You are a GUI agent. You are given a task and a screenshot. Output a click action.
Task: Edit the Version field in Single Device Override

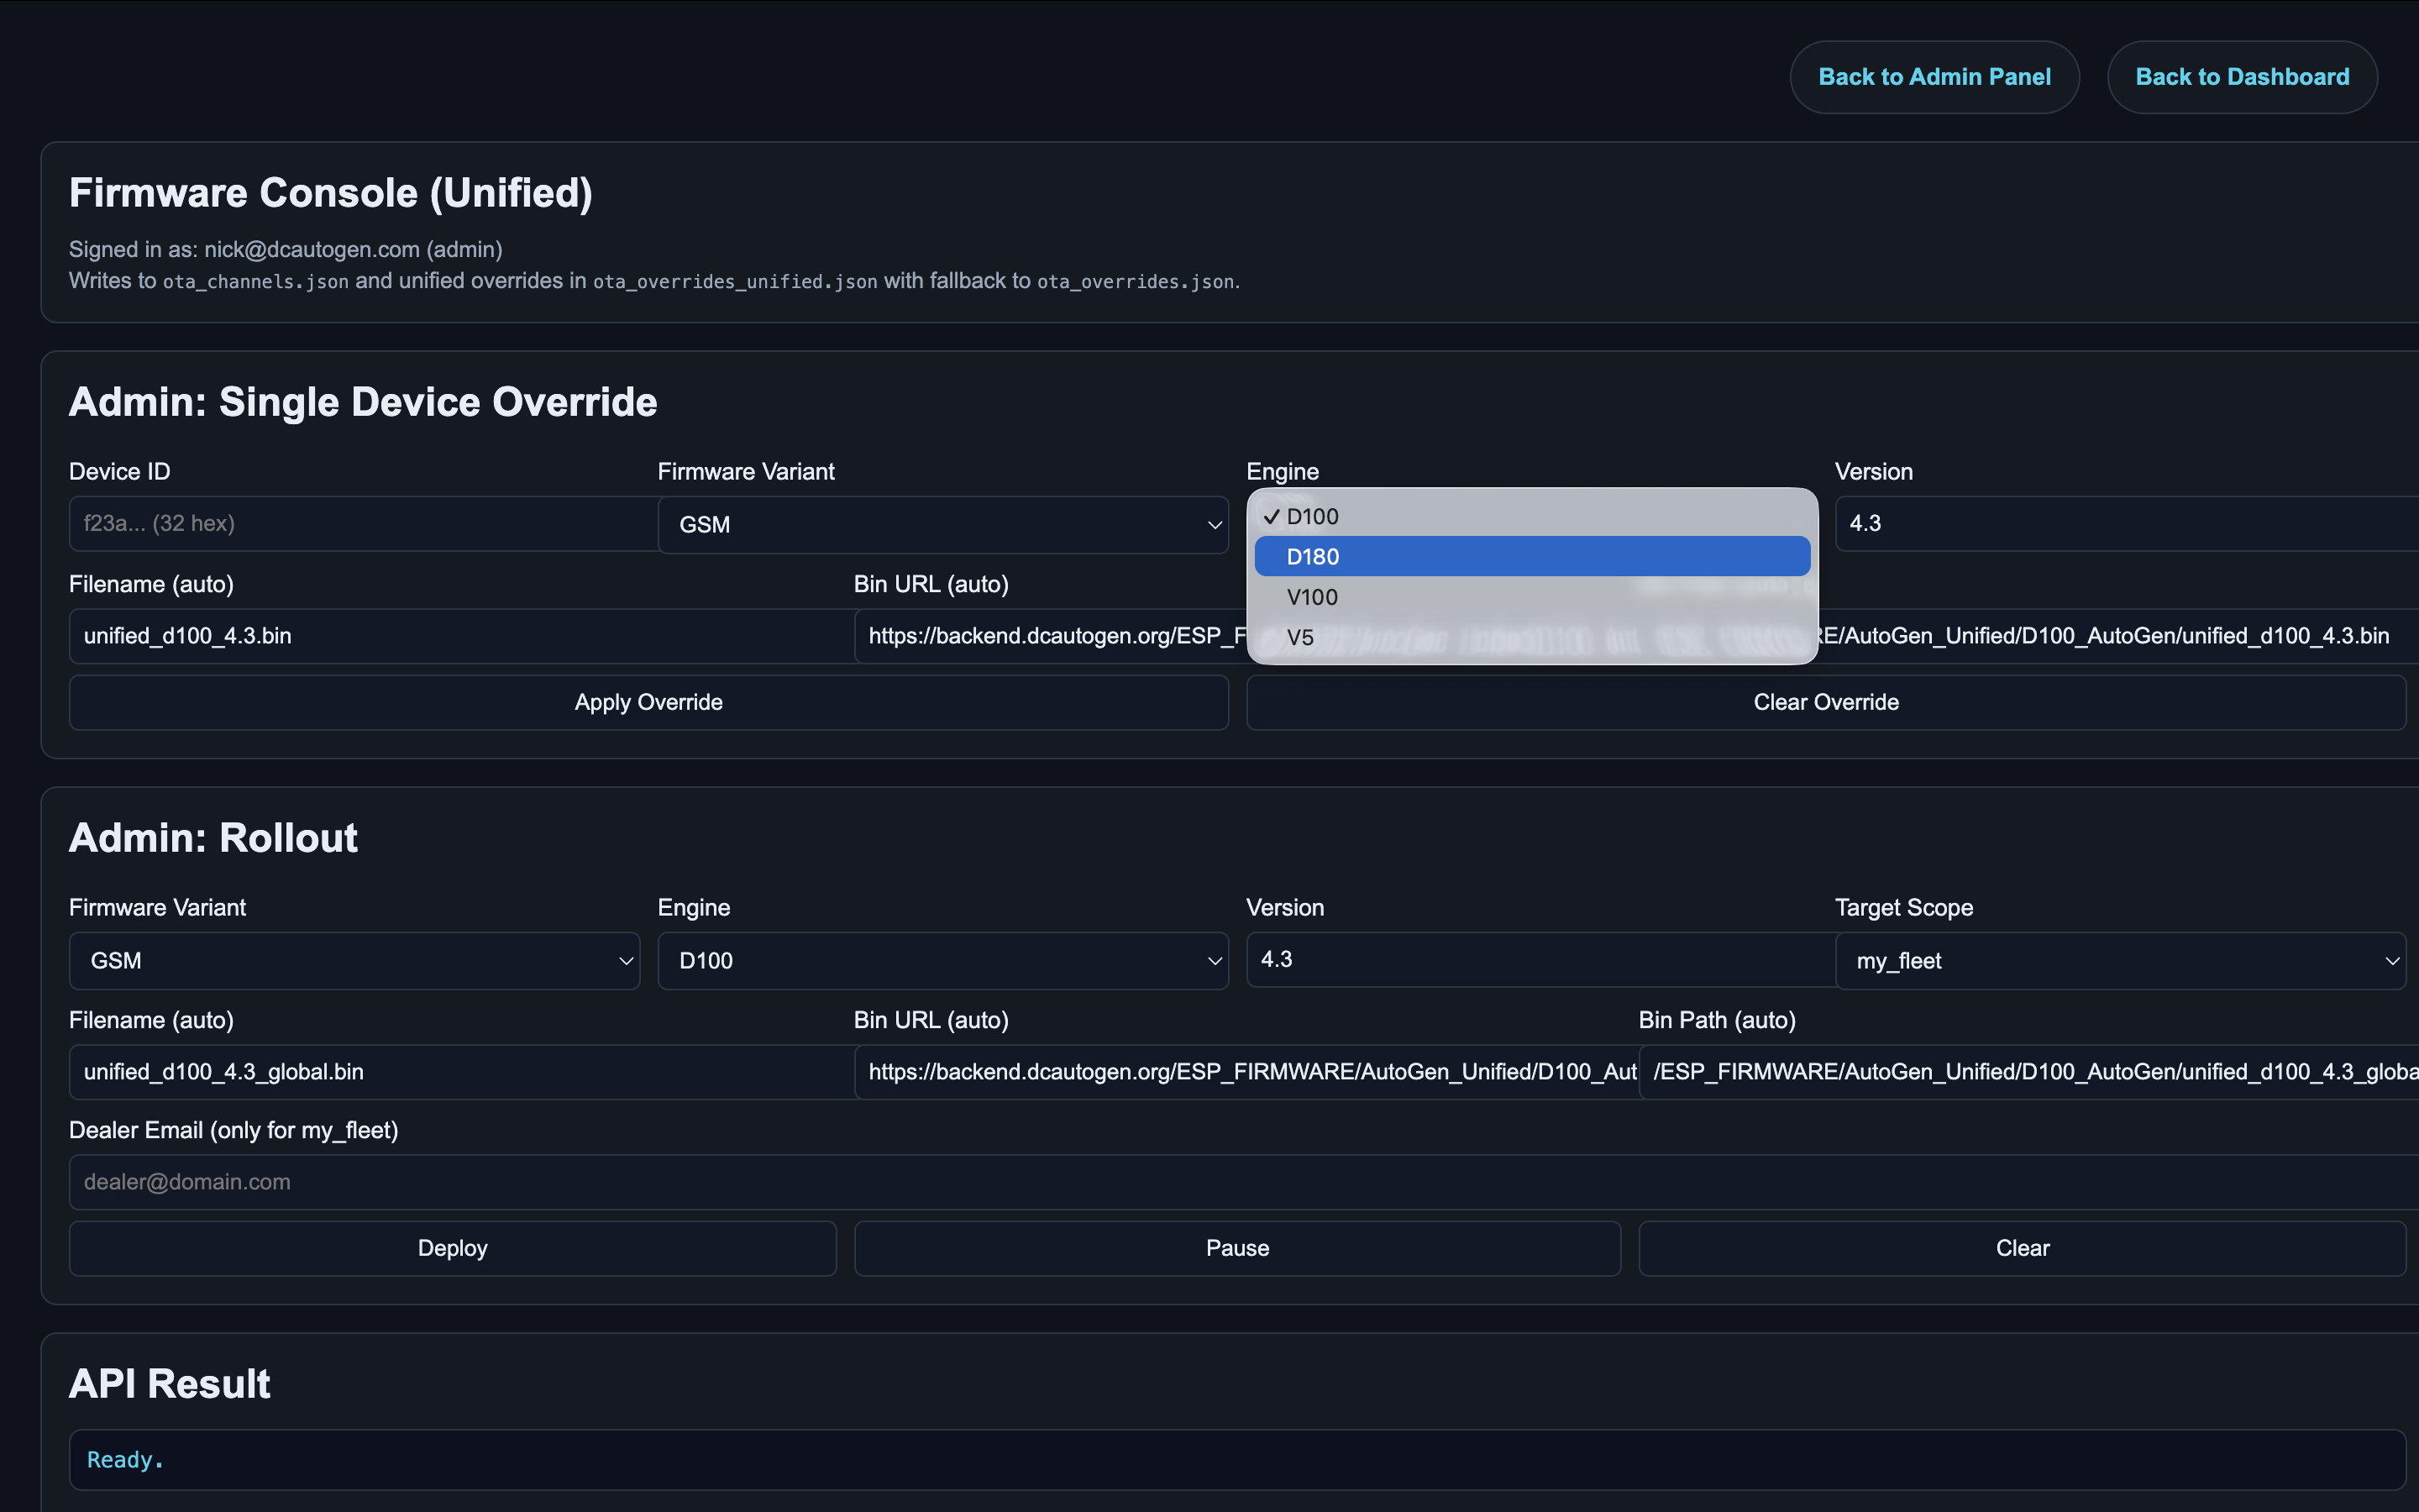point(2126,523)
